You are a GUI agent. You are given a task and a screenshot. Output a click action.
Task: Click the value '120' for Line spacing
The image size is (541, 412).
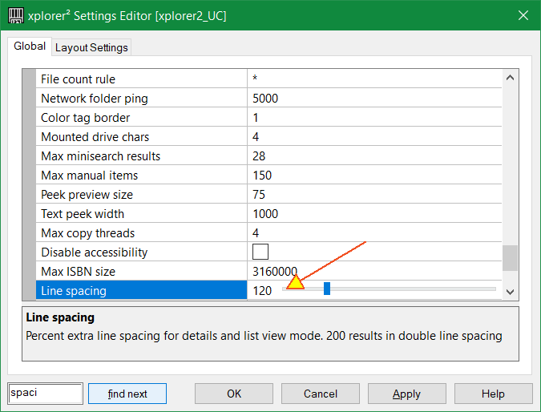coord(262,291)
